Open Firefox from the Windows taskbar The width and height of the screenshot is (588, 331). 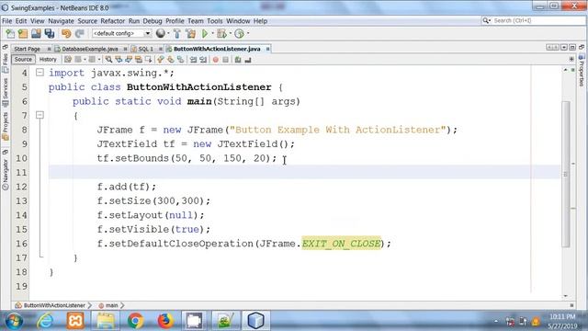(x=165, y=321)
